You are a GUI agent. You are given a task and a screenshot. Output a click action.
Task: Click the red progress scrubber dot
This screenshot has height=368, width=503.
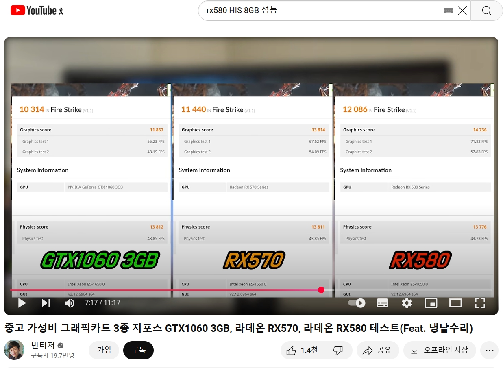(321, 290)
